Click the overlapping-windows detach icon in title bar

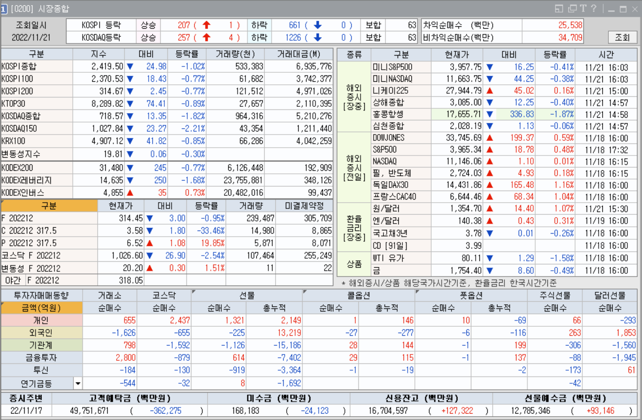[x=572, y=9]
